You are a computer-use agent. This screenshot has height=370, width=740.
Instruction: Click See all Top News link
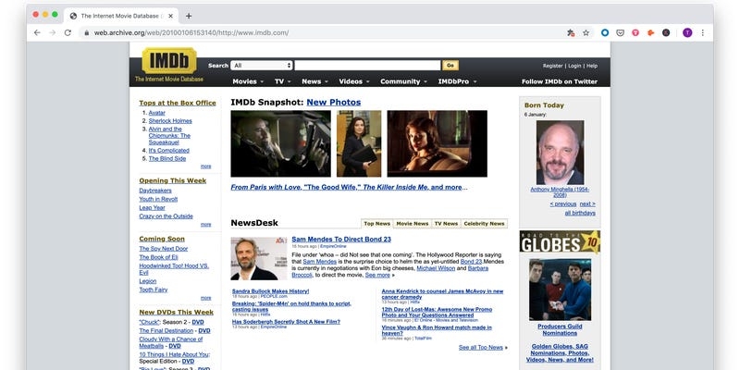click(481, 348)
